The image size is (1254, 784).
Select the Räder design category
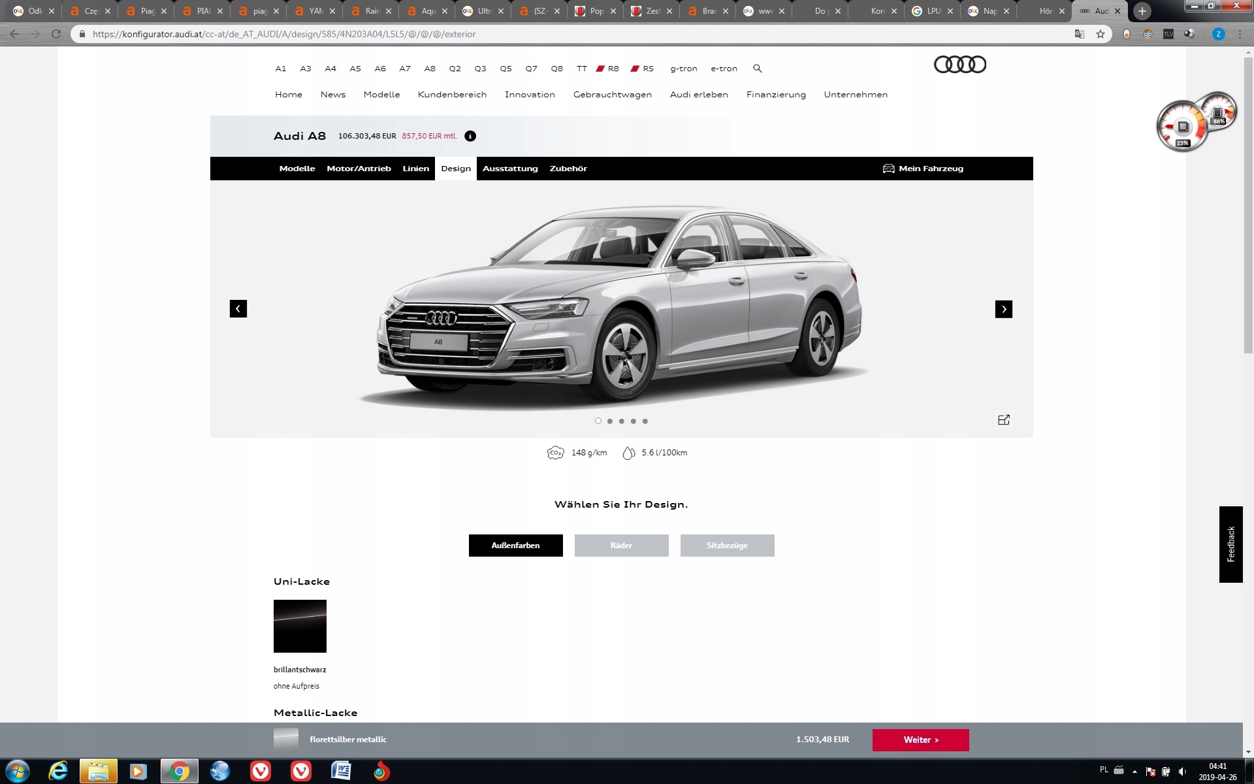[x=622, y=546]
